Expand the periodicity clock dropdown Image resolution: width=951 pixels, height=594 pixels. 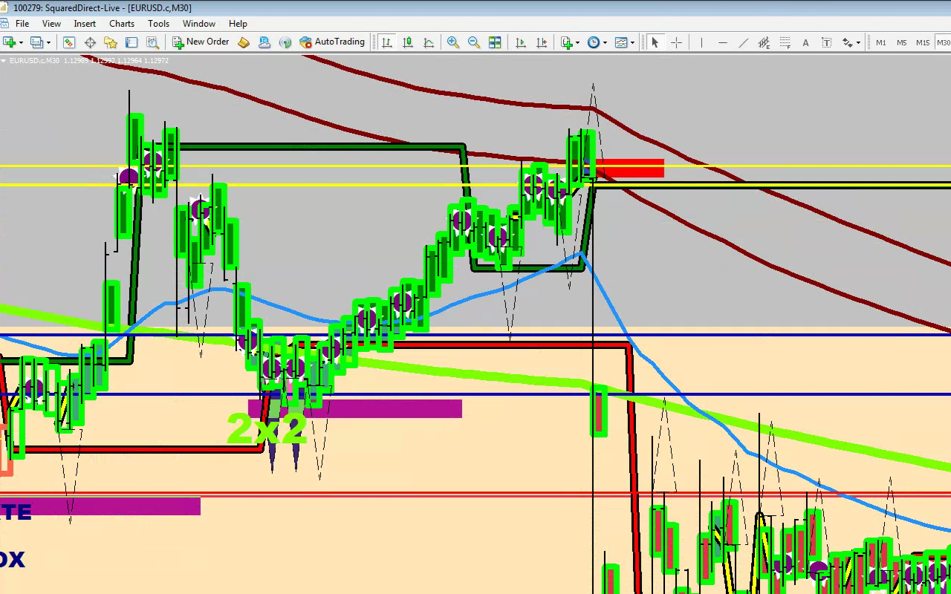[605, 42]
